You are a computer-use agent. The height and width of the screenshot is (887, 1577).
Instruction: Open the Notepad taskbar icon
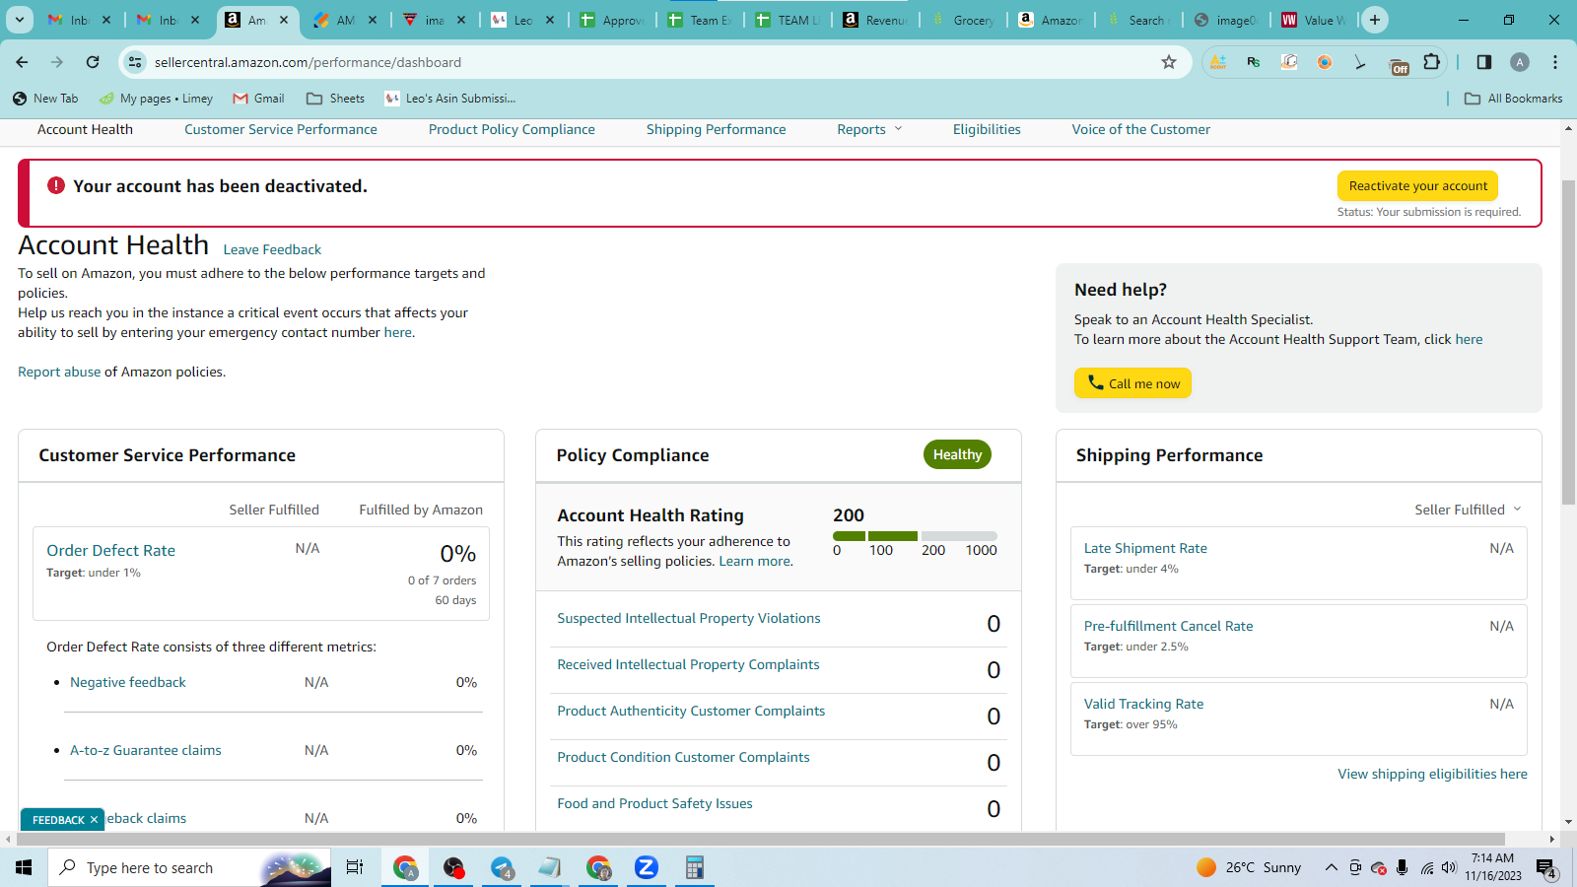[550, 867]
